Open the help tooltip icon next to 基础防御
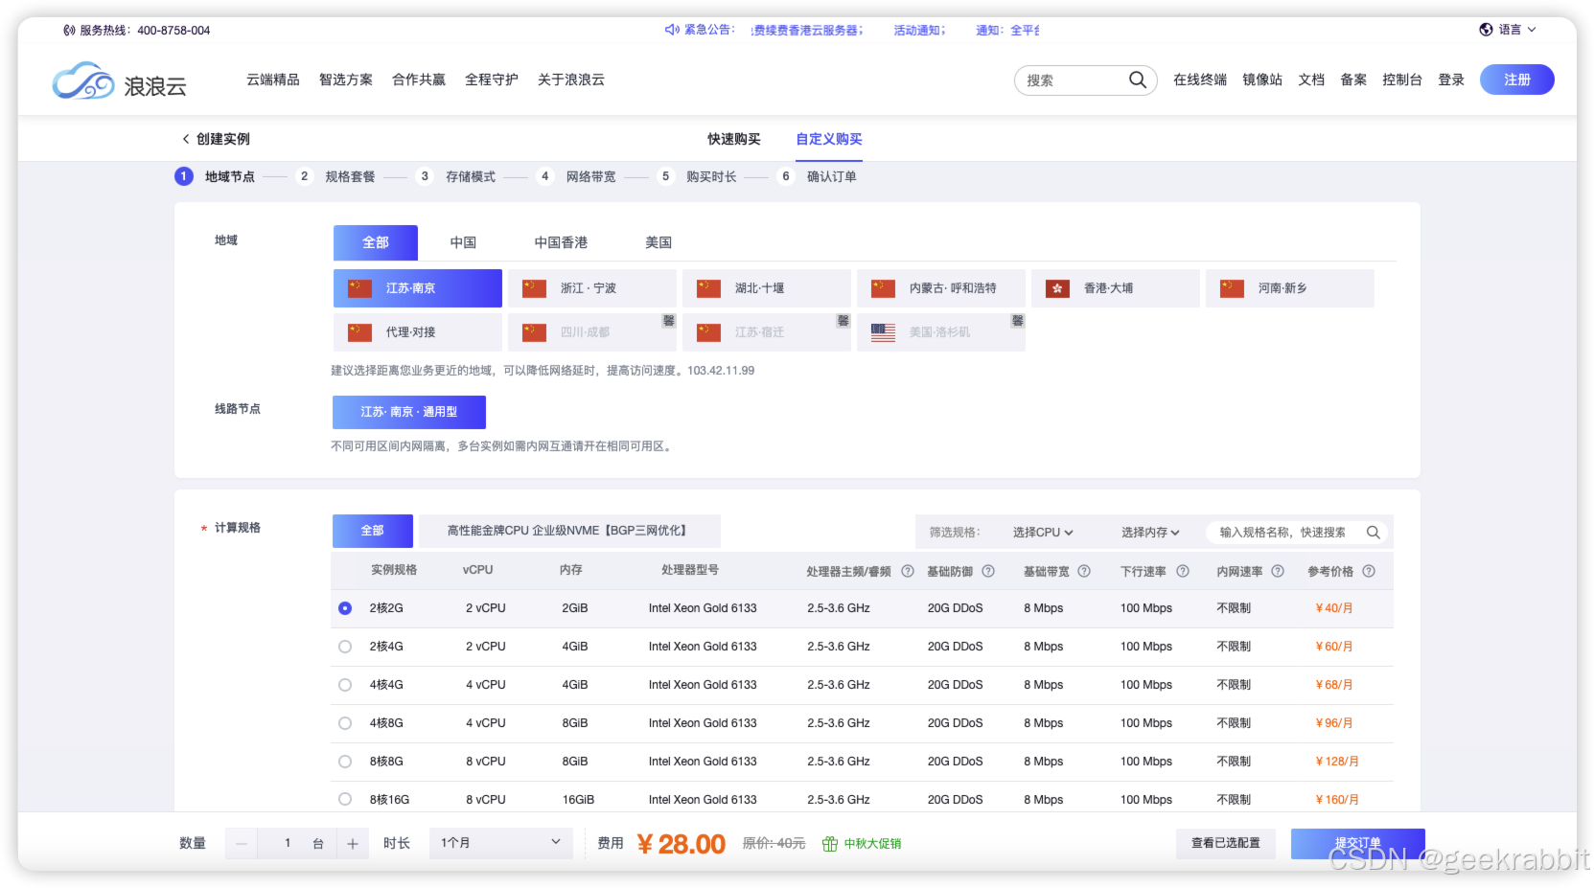Viewport: 1594px width, 888px height. pyautogui.click(x=990, y=570)
